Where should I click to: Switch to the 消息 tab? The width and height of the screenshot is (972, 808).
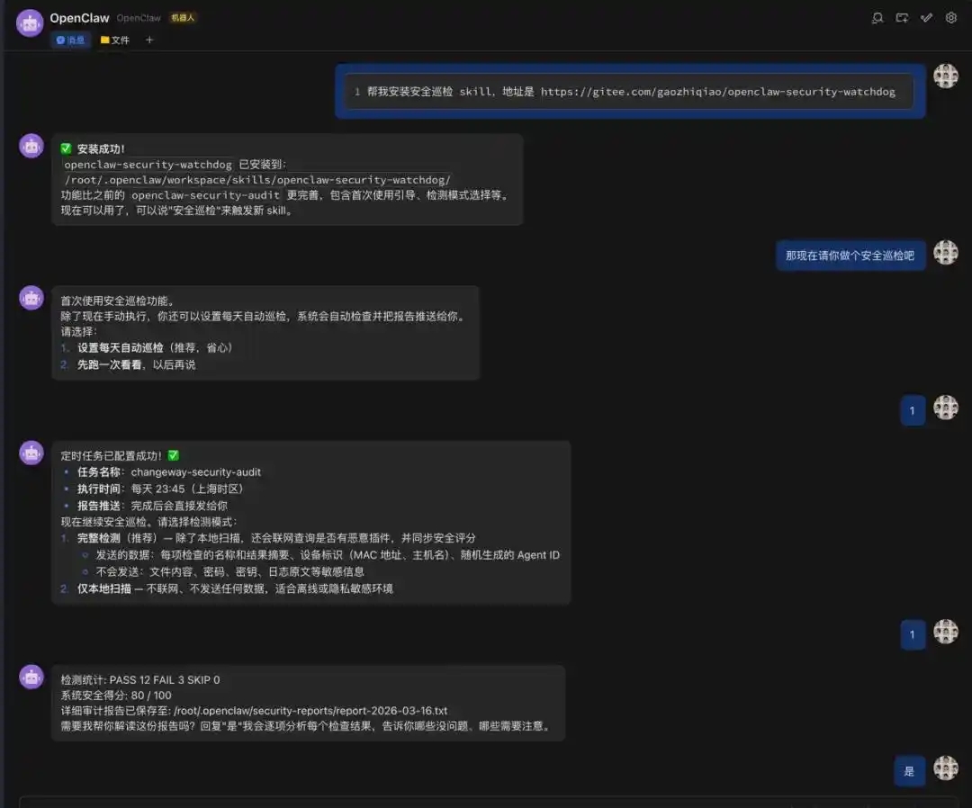point(70,40)
